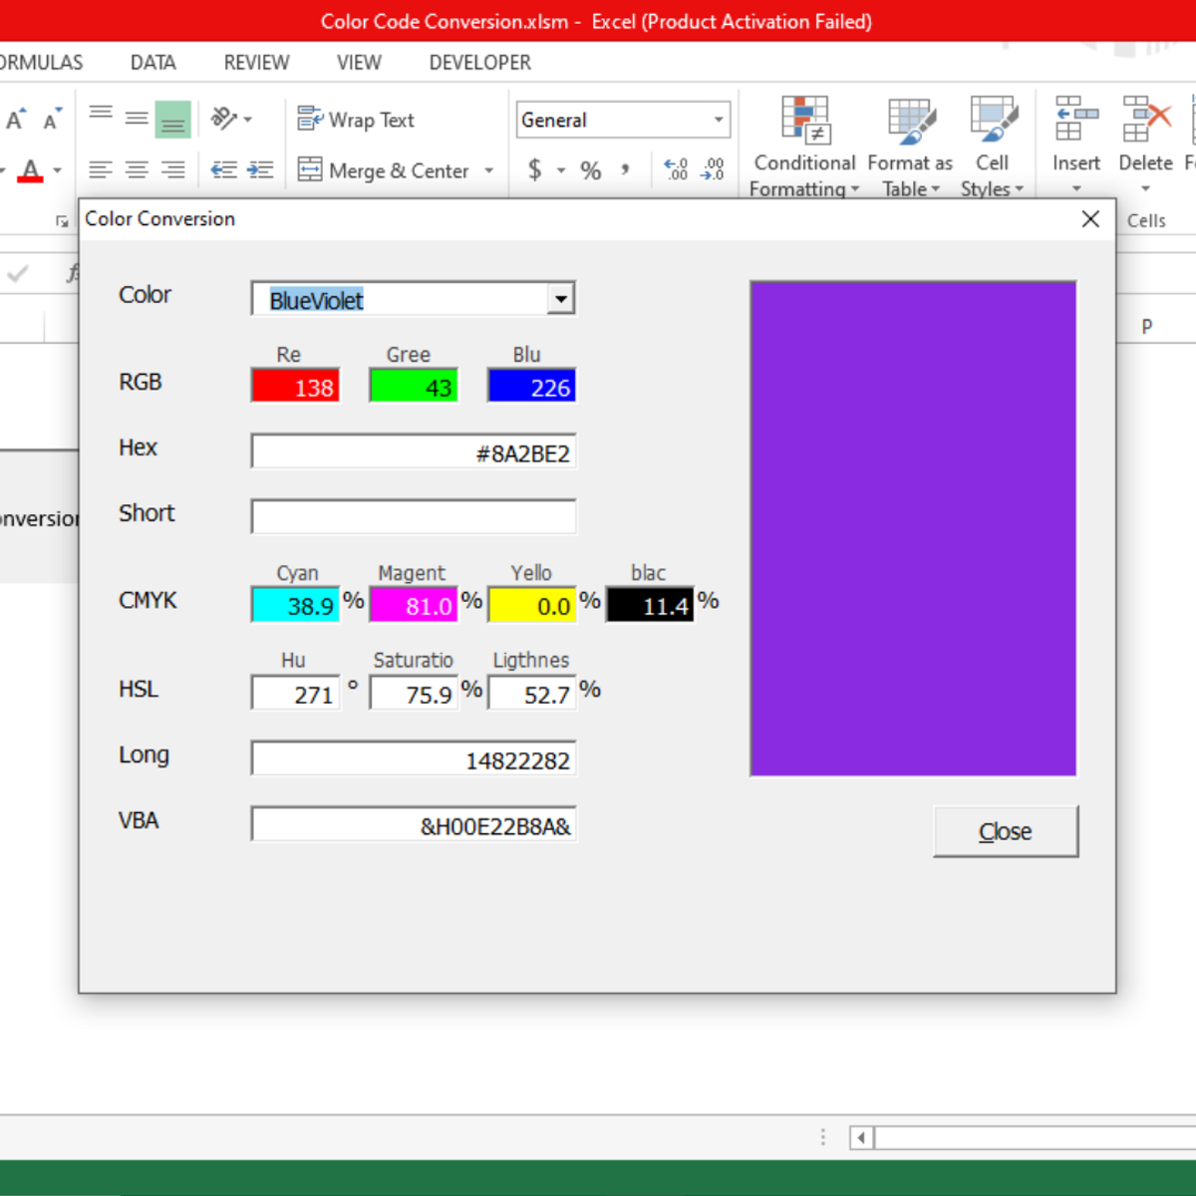Click into the Hex value field
This screenshot has width=1196, height=1196.
[414, 452]
